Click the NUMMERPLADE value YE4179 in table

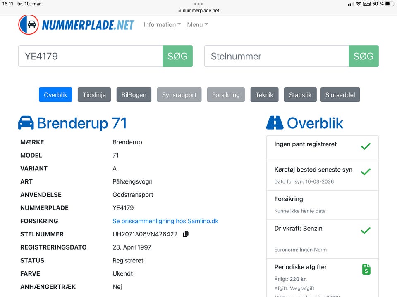click(x=123, y=208)
